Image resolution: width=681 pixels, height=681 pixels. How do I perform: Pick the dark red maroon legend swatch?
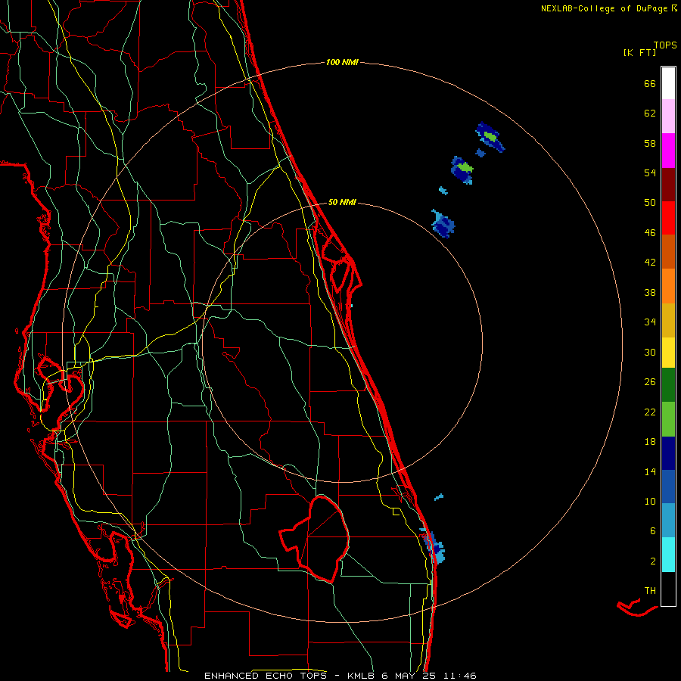[x=668, y=185]
